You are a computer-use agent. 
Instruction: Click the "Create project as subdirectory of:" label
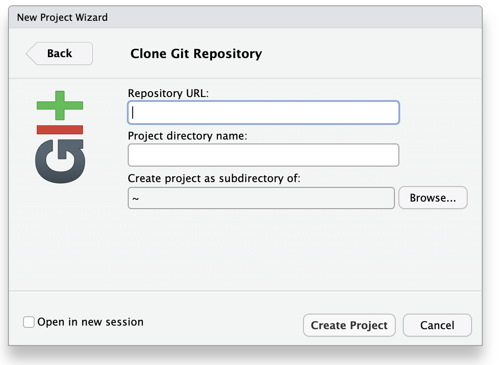click(214, 179)
